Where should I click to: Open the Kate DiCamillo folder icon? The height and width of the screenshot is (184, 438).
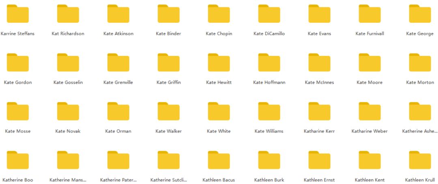click(x=269, y=14)
